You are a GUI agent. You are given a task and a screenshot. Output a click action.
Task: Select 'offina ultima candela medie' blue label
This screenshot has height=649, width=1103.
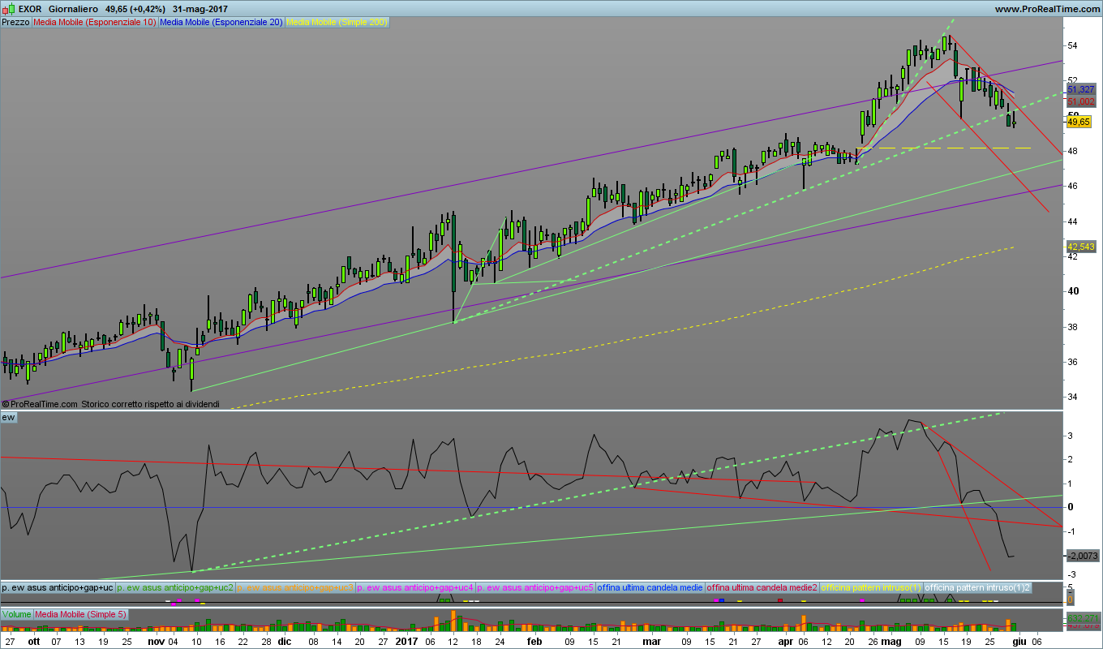pyautogui.click(x=650, y=587)
